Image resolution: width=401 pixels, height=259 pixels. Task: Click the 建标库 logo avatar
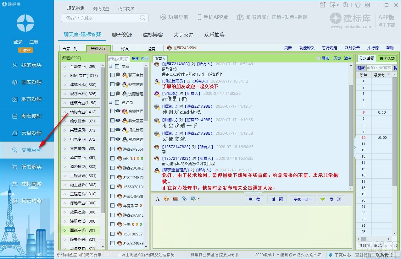point(25,23)
